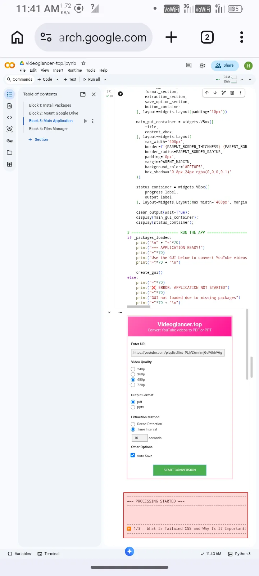
Task: Run the code cell play button
Action: tap(121, 94)
